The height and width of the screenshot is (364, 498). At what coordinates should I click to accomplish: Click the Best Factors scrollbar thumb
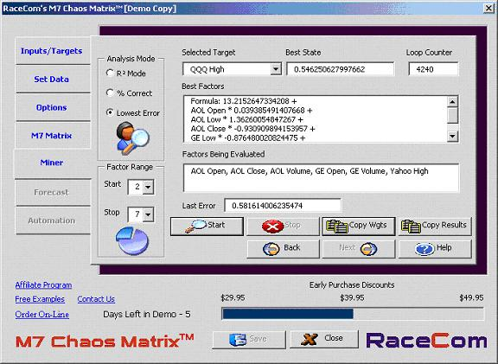tap(452, 115)
